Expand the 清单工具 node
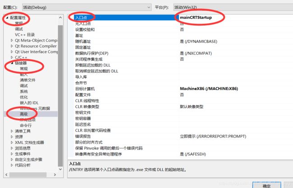 tap(12, 131)
